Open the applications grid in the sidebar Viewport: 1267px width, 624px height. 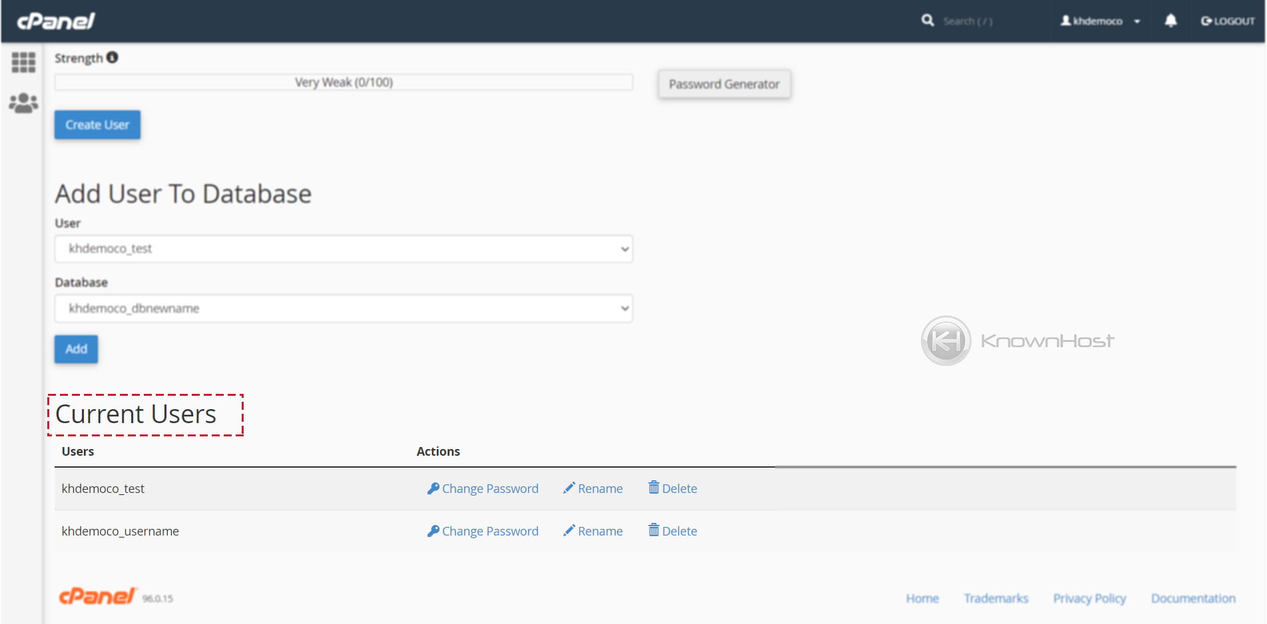(x=23, y=63)
